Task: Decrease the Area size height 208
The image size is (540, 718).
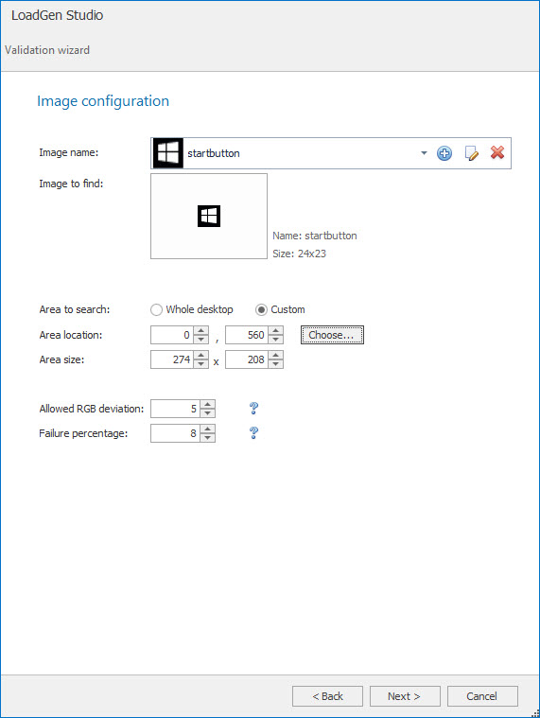Action: tap(275, 364)
